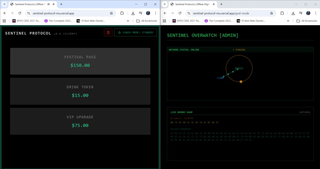Click the red trash icon in Sentinel Protocol

coord(108,33)
